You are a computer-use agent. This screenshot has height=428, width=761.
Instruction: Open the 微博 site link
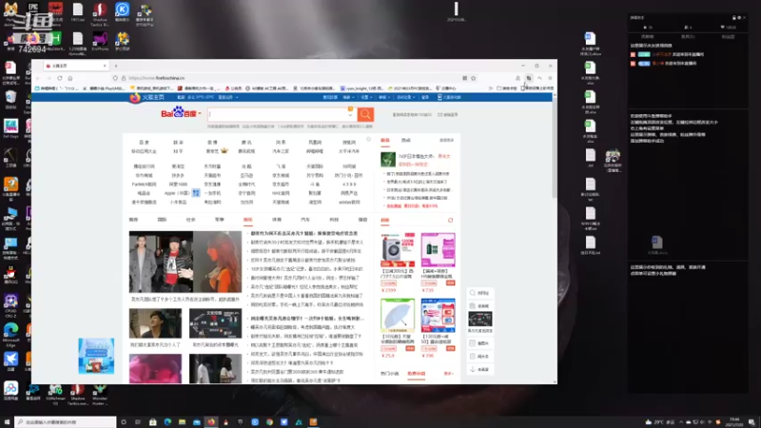(212, 142)
